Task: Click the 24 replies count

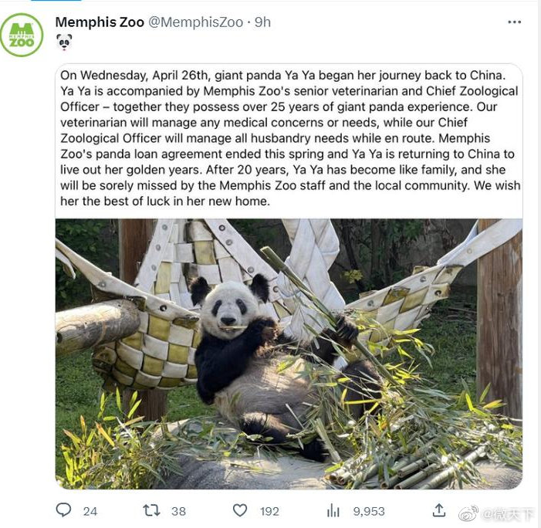Action: point(90,511)
